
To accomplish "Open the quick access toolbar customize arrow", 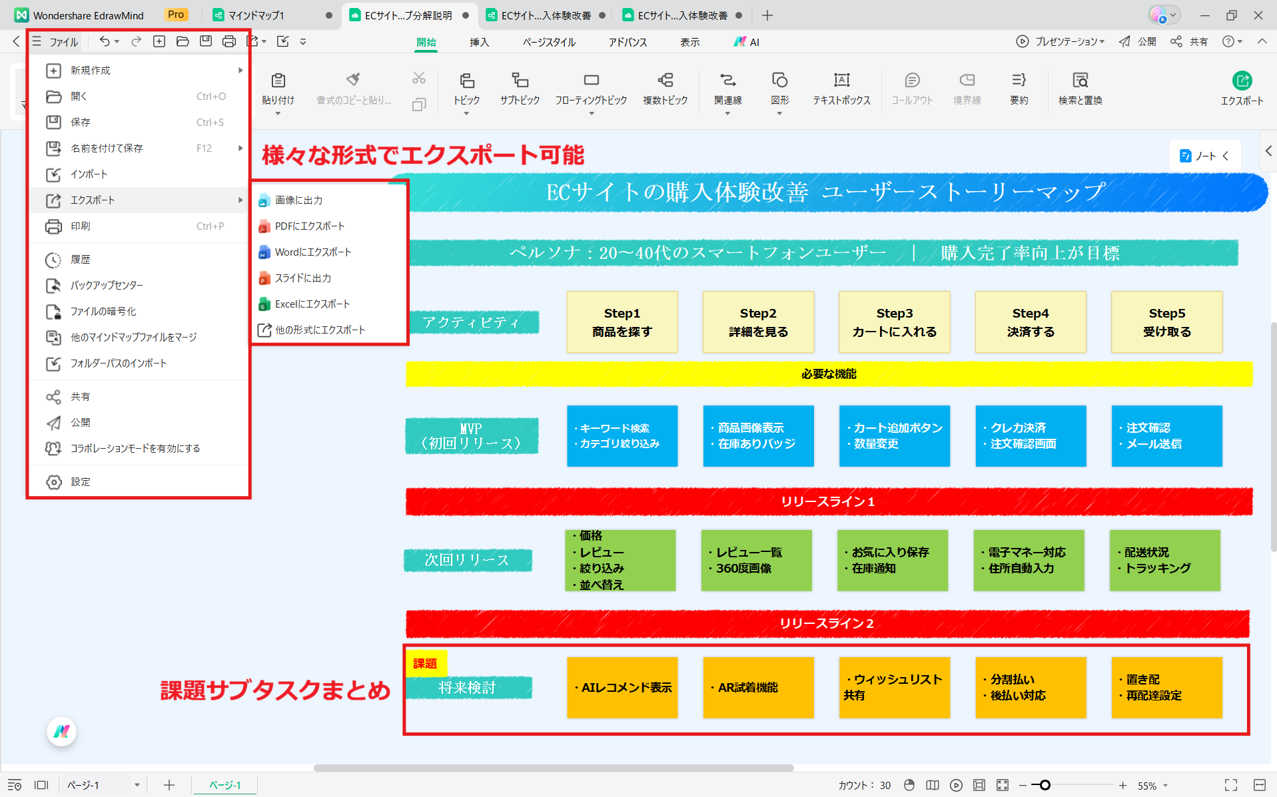I will coord(303,41).
